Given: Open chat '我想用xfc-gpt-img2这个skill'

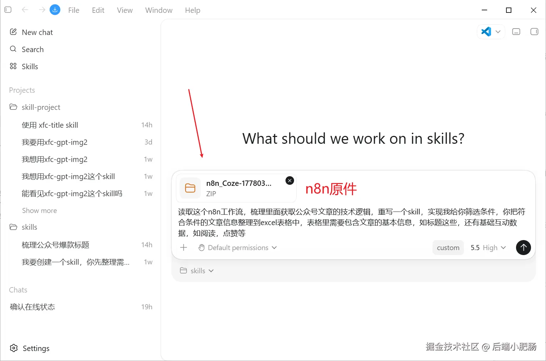Looking at the screenshot, I should point(81,176).
